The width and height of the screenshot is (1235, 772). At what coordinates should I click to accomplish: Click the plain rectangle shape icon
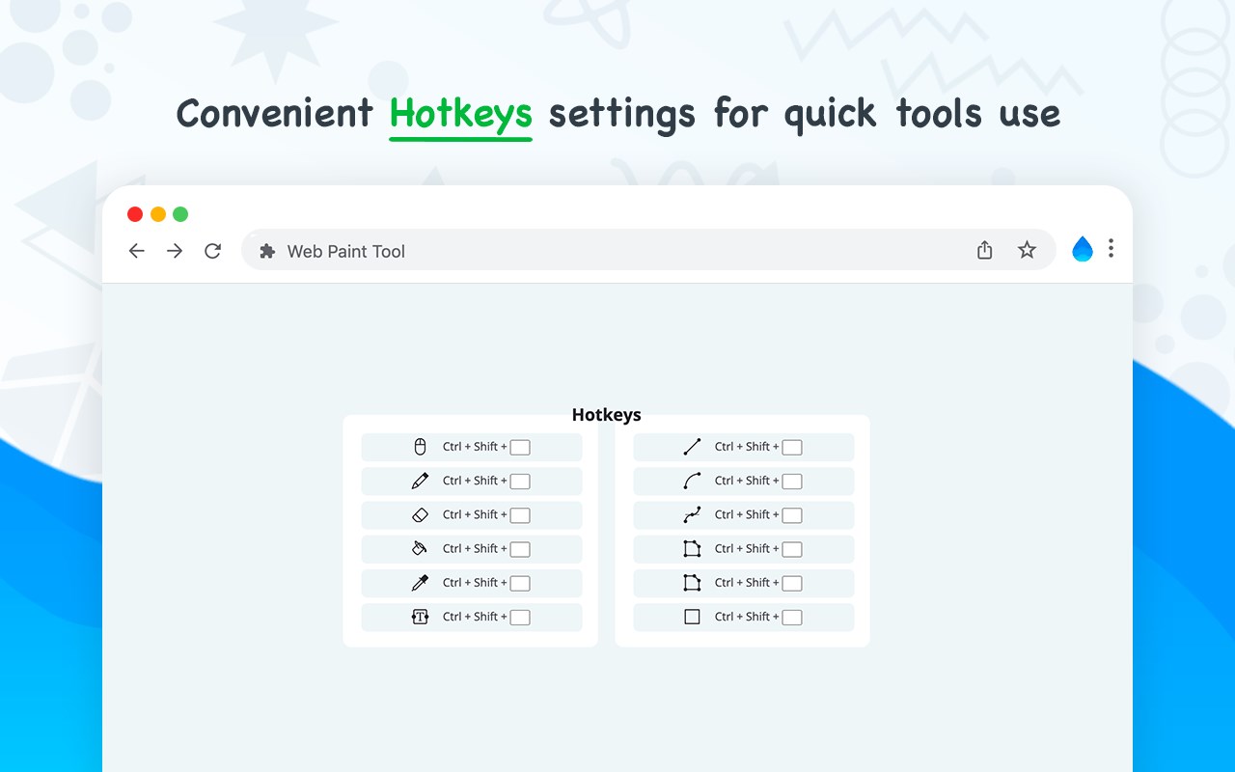pyautogui.click(x=692, y=617)
